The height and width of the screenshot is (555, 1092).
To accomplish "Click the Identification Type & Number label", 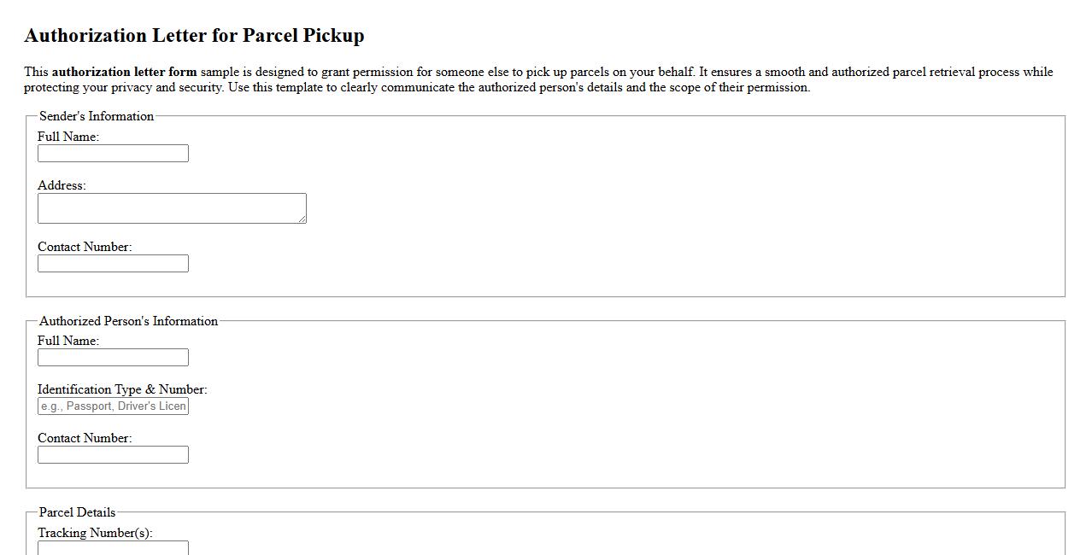I will pos(121,389).
